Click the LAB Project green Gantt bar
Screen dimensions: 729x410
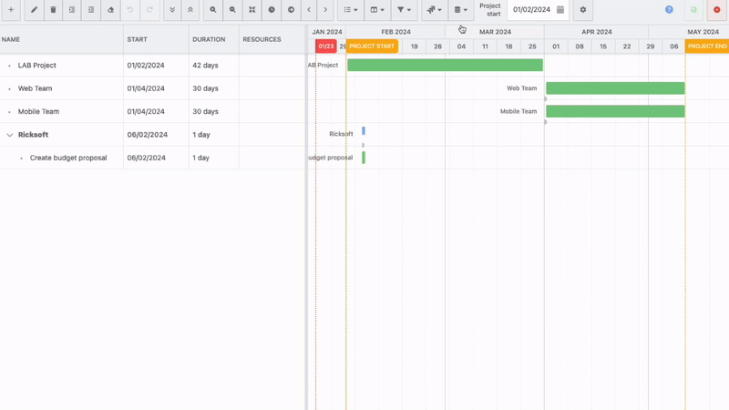pos(445,65)
